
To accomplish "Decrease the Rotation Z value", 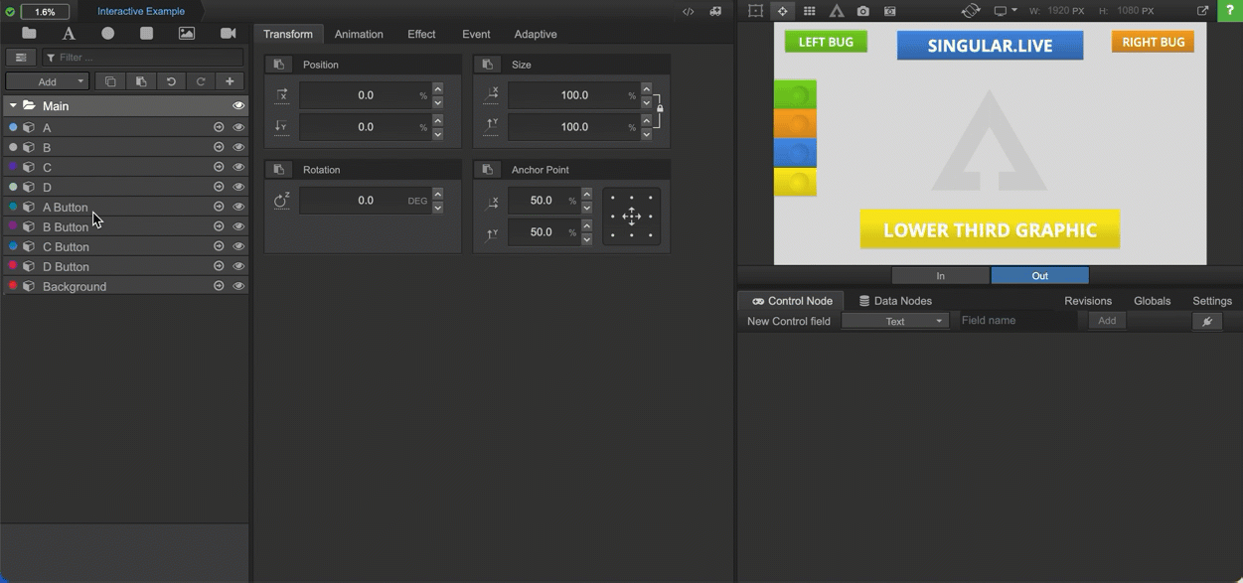I will (437, 208).
